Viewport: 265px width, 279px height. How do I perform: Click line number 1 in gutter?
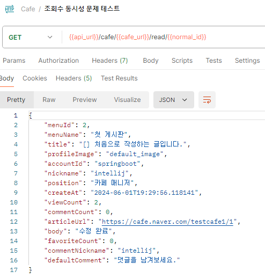[x=16, y=115]
